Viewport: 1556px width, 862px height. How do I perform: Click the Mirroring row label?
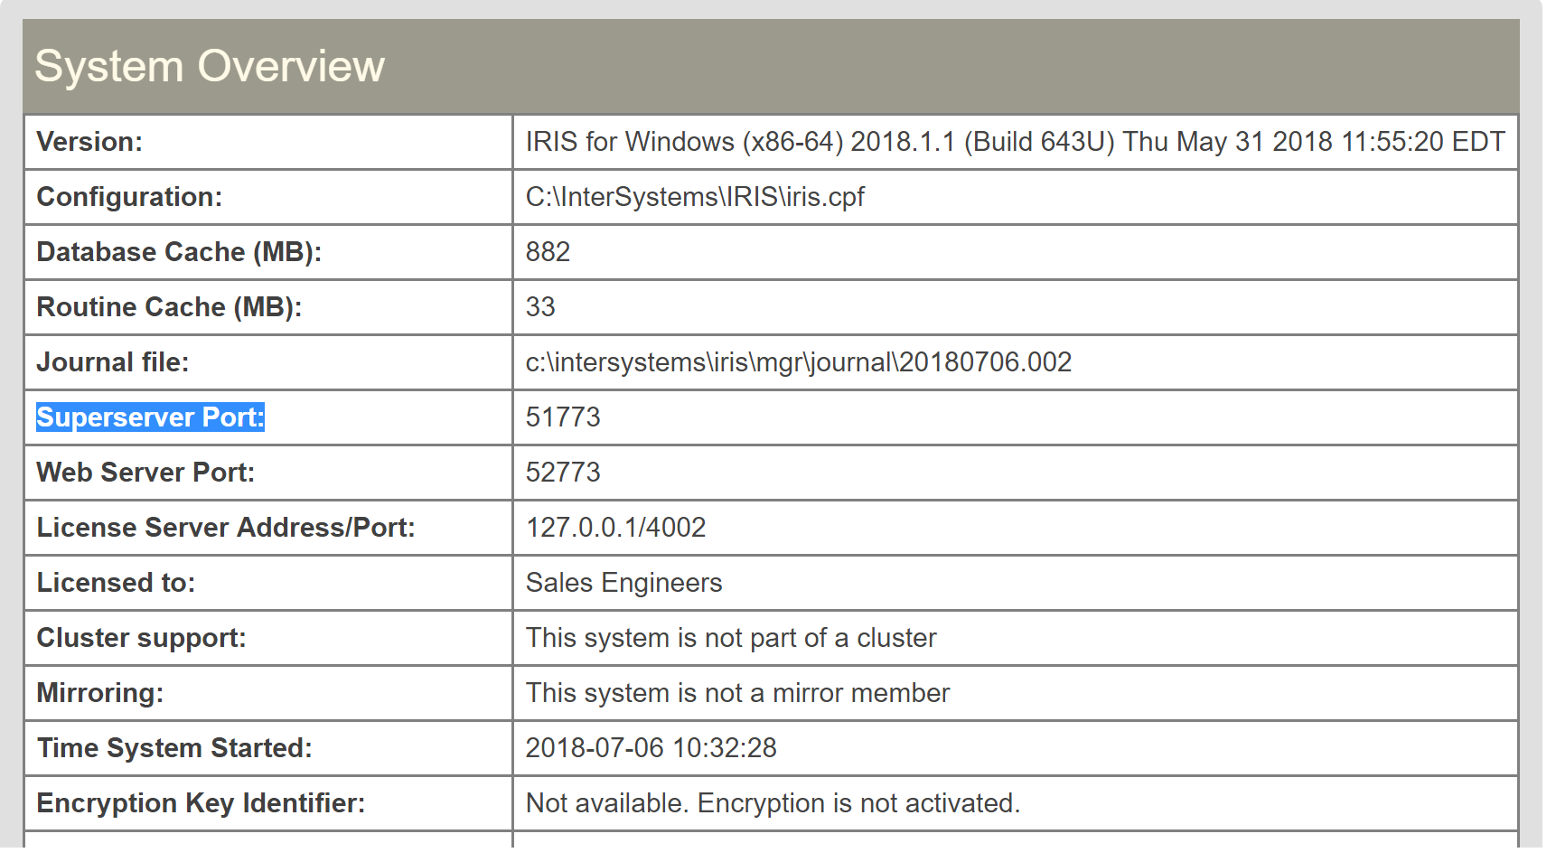coord(100,693)
